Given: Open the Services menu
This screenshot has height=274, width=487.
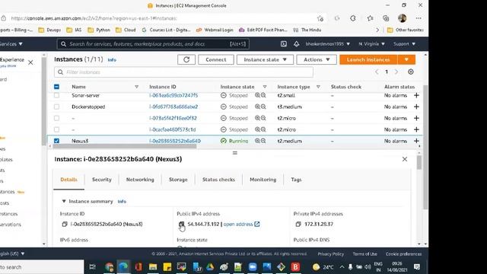Looking at the screenshot, I should point(11,44).
